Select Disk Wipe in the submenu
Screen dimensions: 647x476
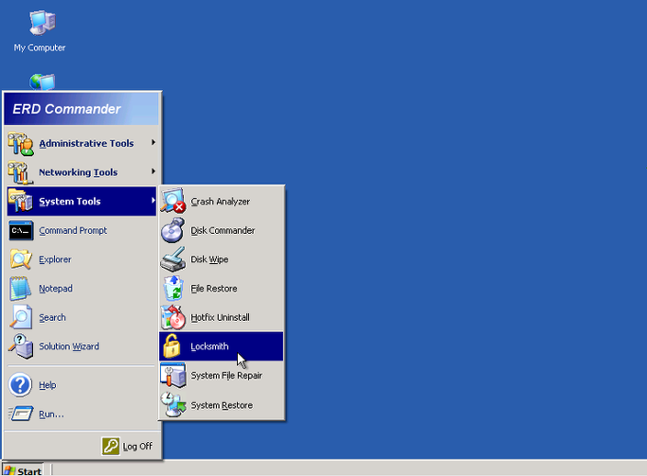(x=221, y=259)
